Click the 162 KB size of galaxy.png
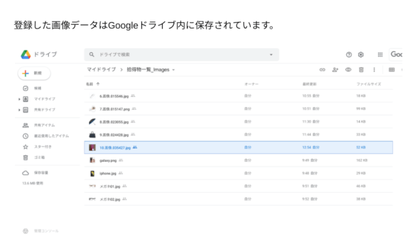The width and height of the screenshot is (414, 241). (x=362, y=160)
